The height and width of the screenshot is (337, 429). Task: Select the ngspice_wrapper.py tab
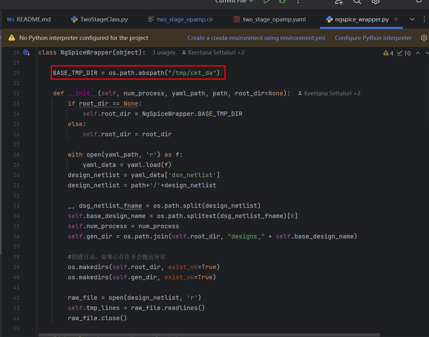(357, 19)
